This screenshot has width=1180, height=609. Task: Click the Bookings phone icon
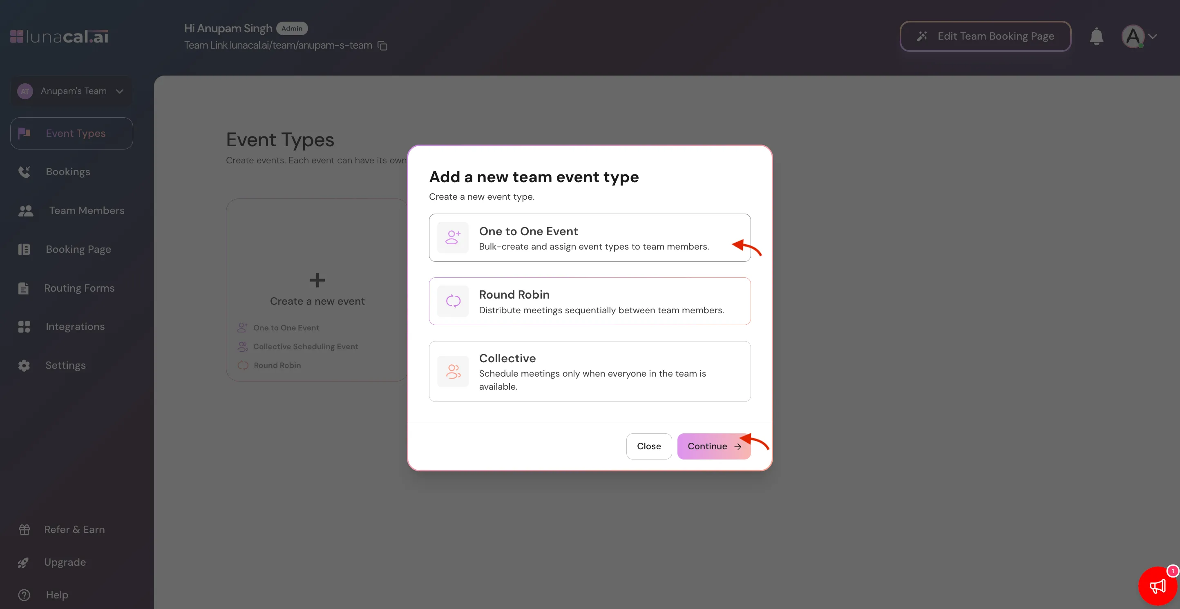click(24, 172)
